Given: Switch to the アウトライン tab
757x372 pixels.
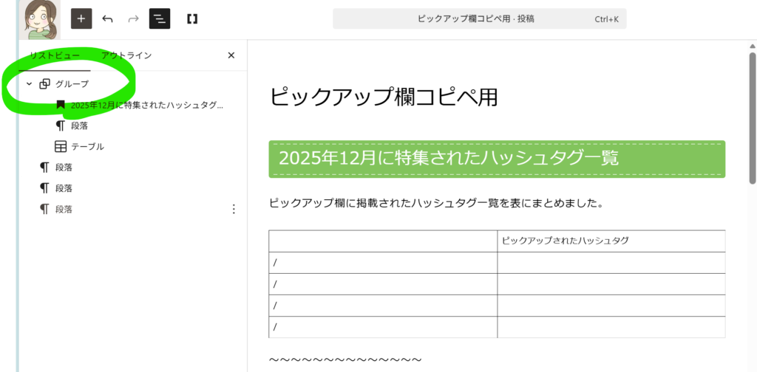Looking at the screenshot, I should (x=126, y=55).
